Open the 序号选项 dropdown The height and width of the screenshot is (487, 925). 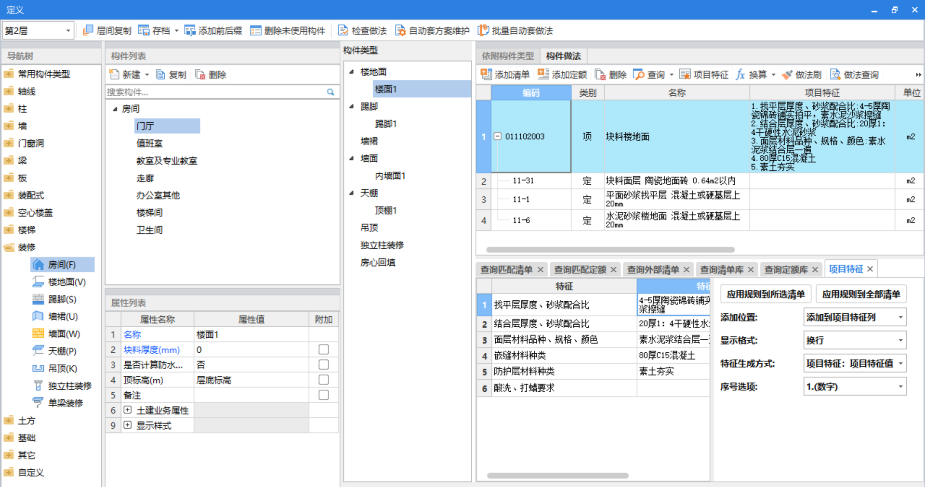[x=855, y=386]
